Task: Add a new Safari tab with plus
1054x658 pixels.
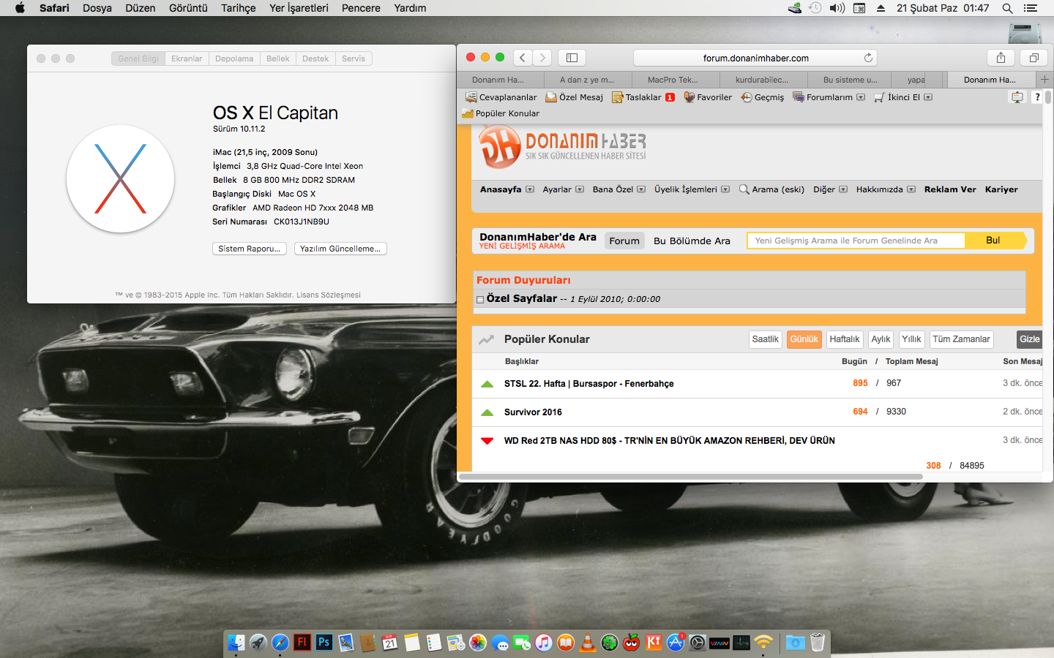Action: point(1044,79)
